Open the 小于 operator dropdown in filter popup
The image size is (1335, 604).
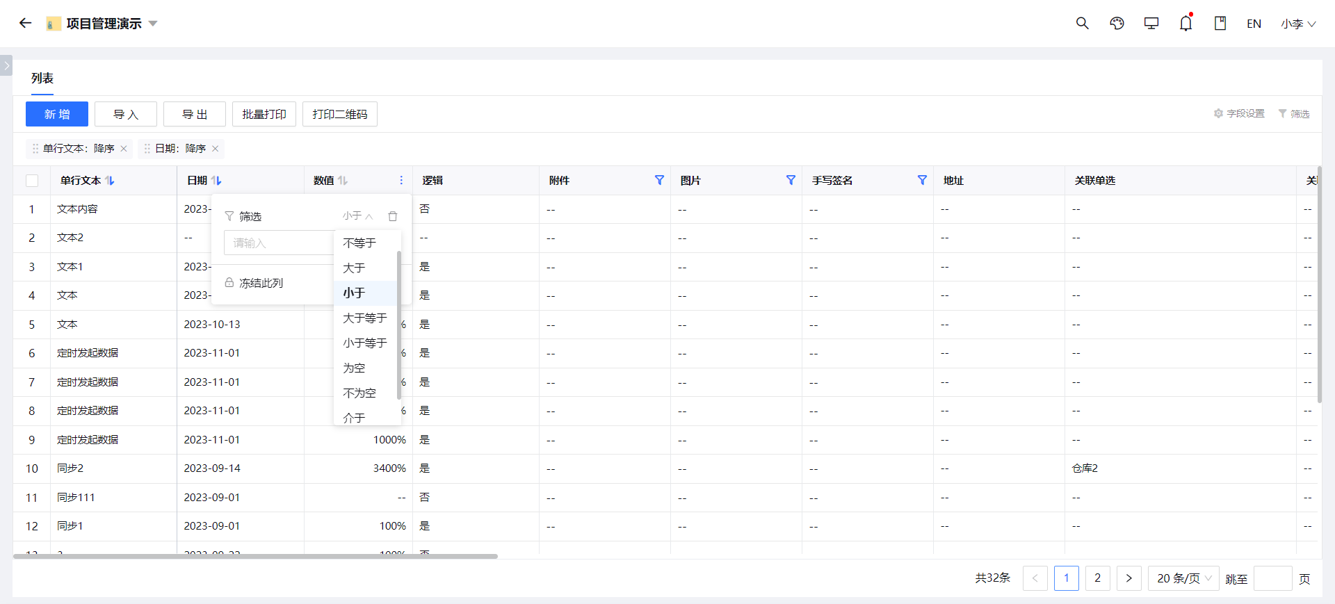coord(358,216)
